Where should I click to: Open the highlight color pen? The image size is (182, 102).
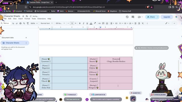tap(95, 23)
